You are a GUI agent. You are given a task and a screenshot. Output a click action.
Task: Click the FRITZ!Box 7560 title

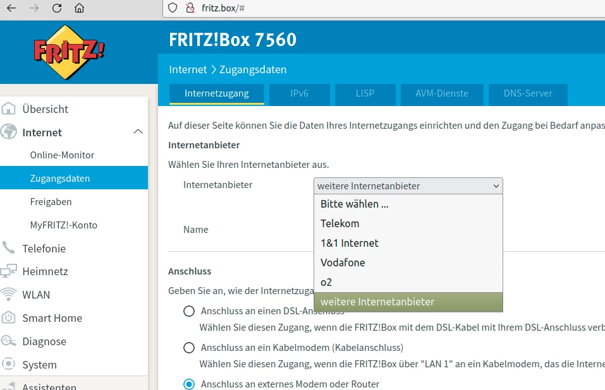pos(233,40)
